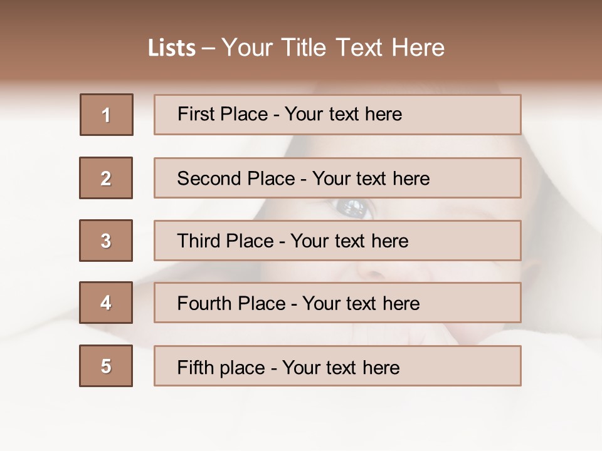Click "Your Title Text Here" in the heading
This screenshot has height=451, width=602.
coord(333,48)
